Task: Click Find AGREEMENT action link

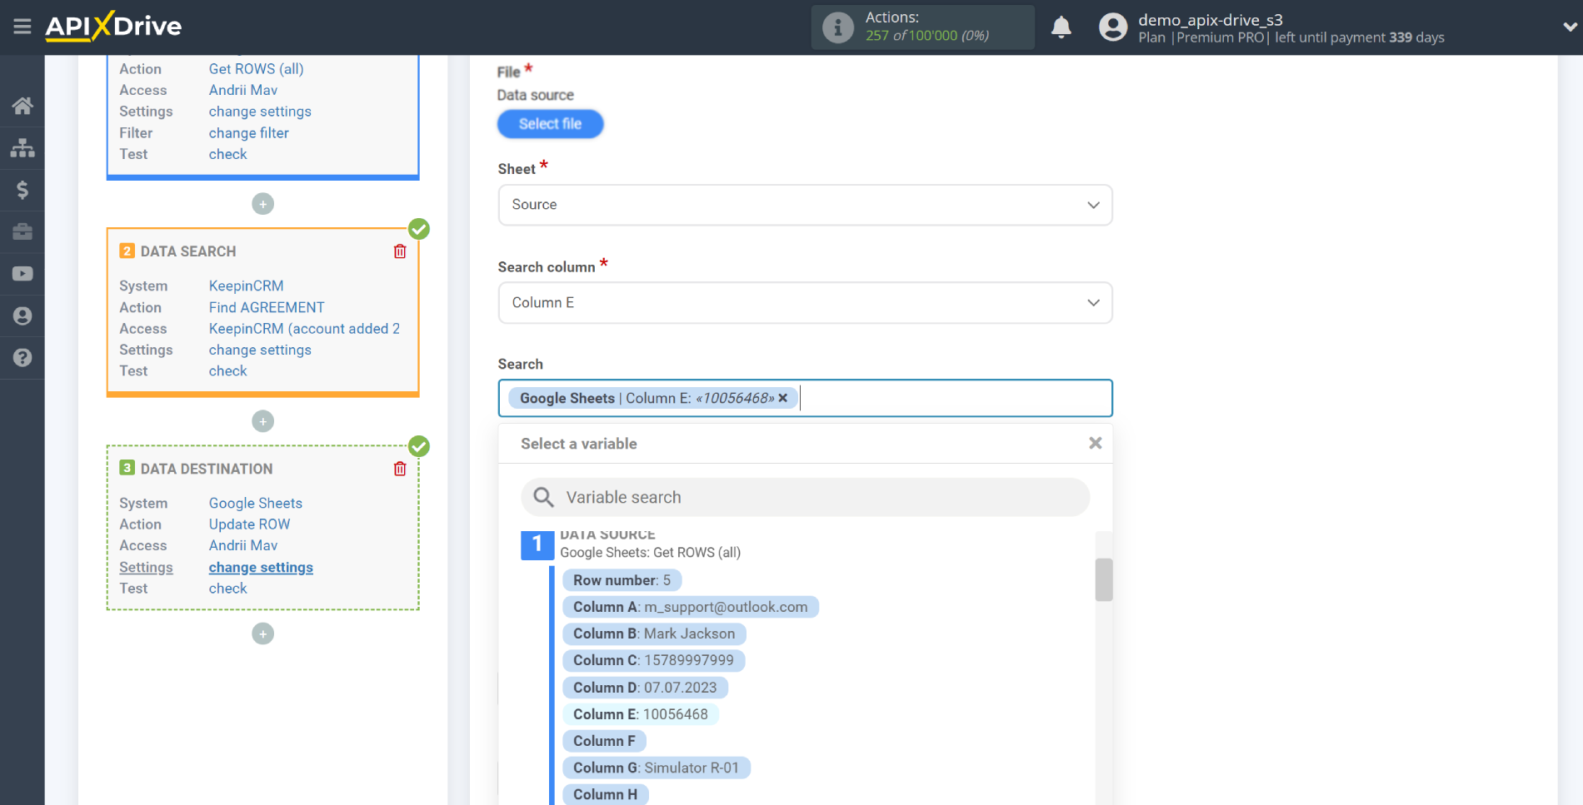Action: point(267,307)
